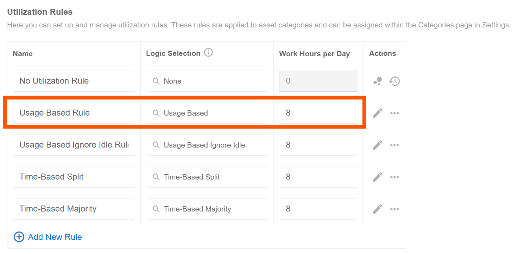Click the Add New Rule link

(55, 237)
